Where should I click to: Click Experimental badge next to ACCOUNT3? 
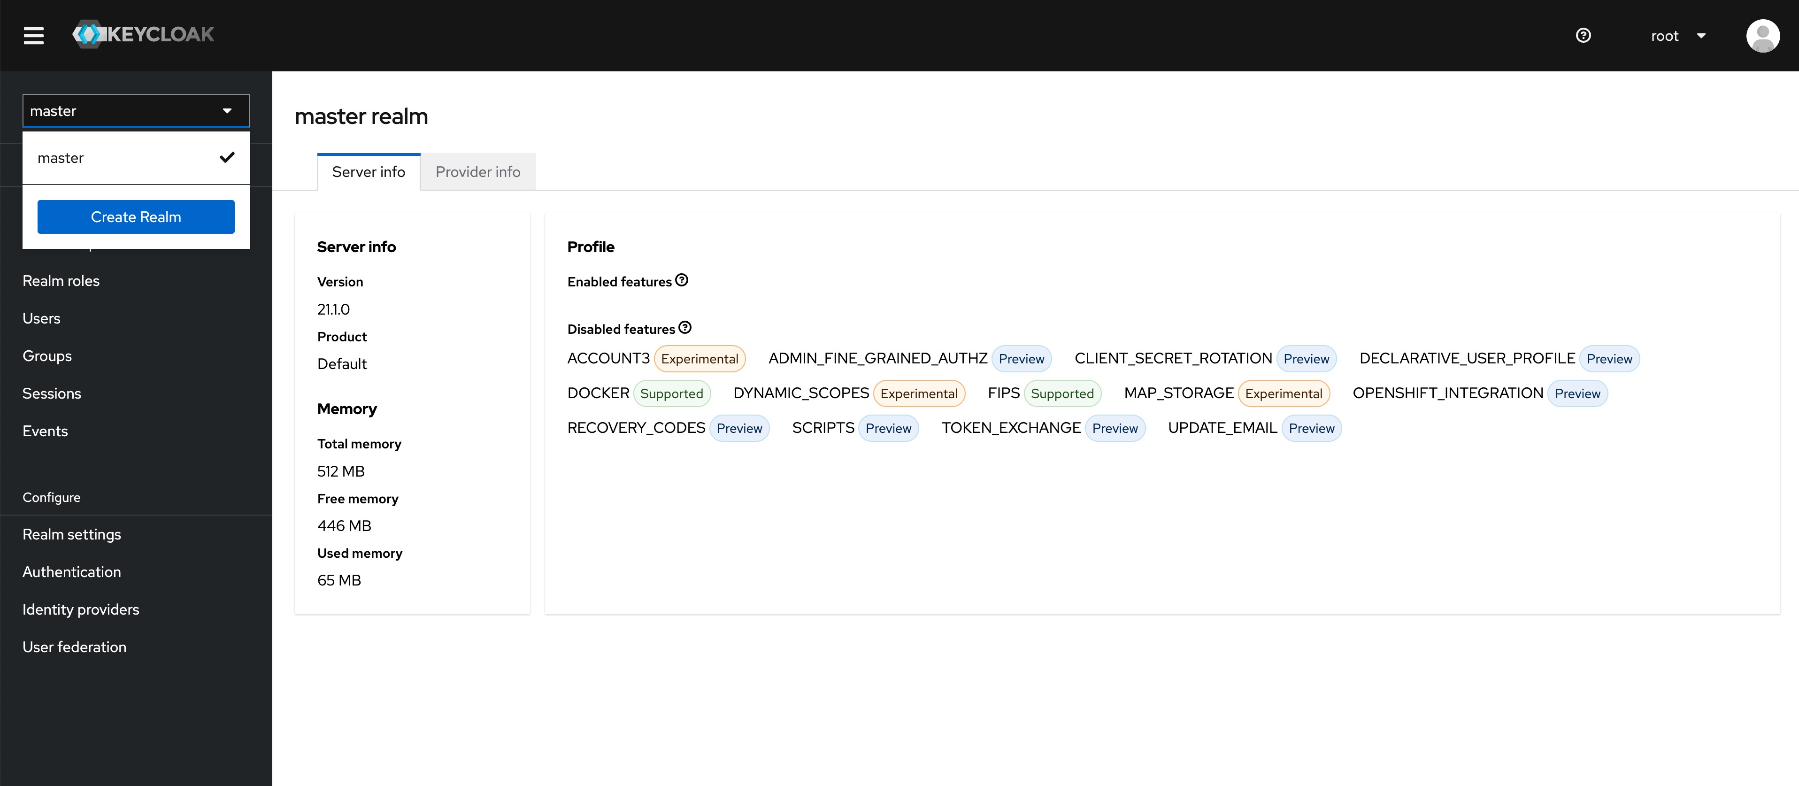pyautogui.click(x=699, y=359)
